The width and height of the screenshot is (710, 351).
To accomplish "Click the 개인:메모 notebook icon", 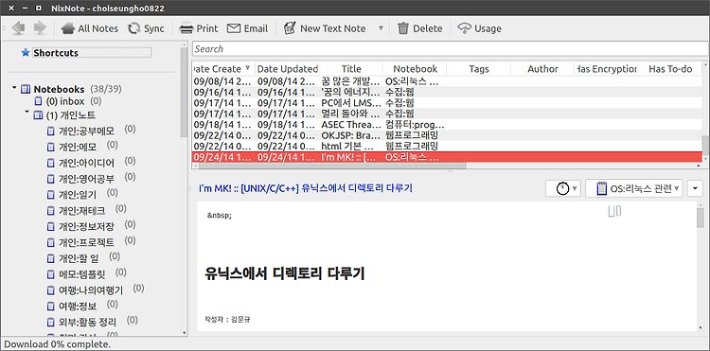I will (x=51, y=147).
